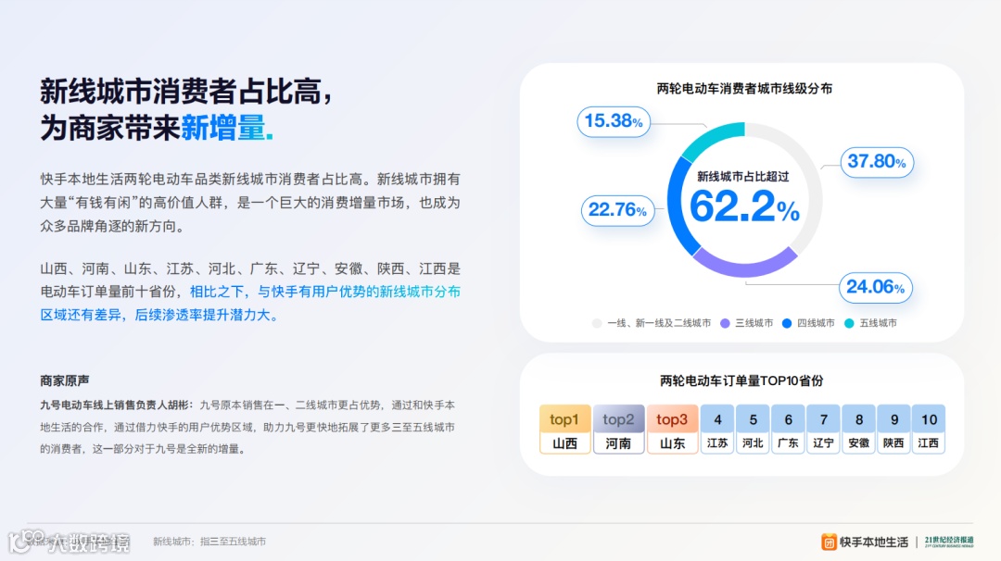Screen dimensions: 1001x561
Task: Click the 新线城市占比超过 label inside donut
Action: coord(743,177)
